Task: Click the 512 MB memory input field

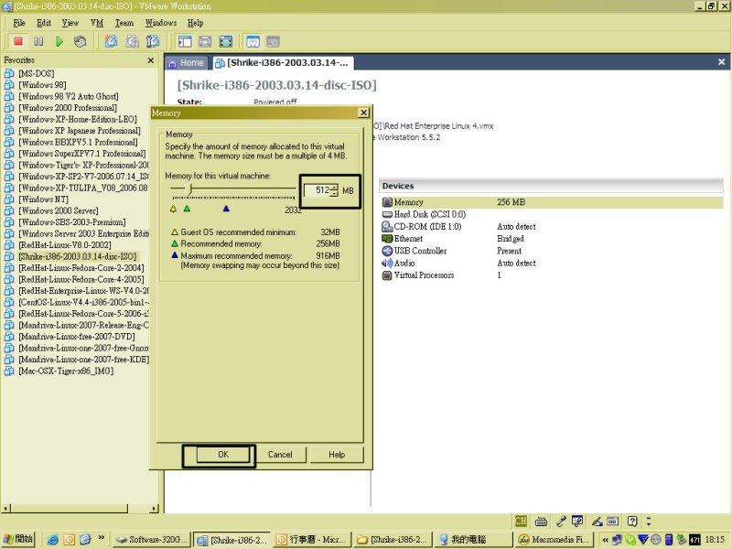Action: coord(318,190)
